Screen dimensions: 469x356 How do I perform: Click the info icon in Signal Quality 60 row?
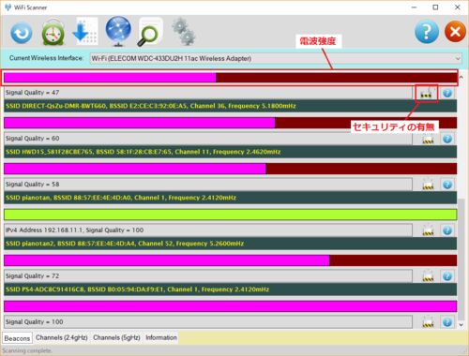447,139
